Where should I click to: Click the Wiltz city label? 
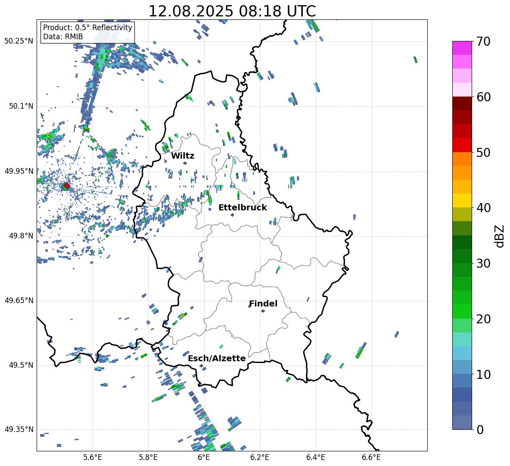click(183, 156)
